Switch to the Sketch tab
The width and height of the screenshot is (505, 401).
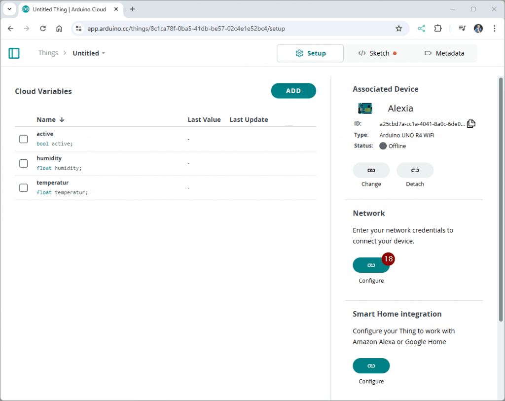pyautogui.click(x=377, y=53)
